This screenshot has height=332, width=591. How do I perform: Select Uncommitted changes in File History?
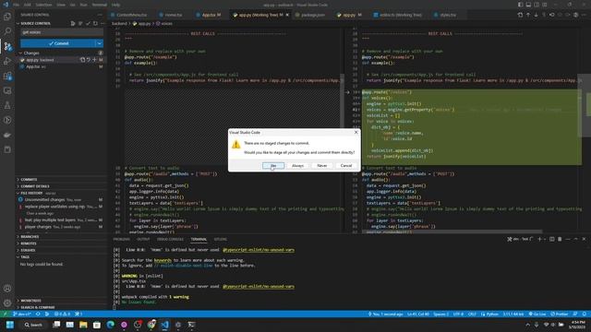[62, 200]
